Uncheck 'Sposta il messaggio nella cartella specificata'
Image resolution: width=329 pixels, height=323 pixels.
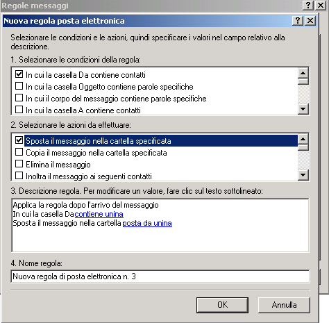coord(19,140)
